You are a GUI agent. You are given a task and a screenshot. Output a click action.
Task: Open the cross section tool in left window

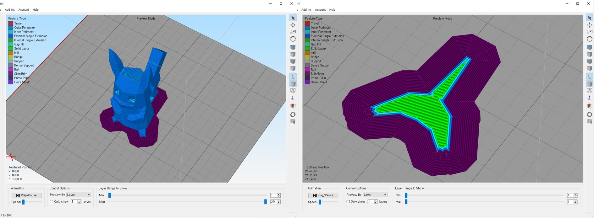point(293,106)
